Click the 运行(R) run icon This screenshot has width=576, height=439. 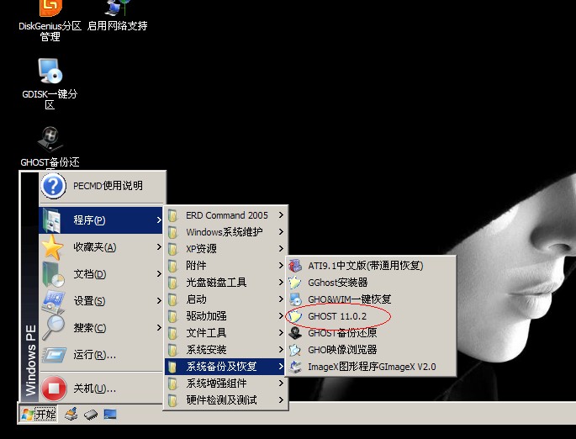tap(54, 355)
